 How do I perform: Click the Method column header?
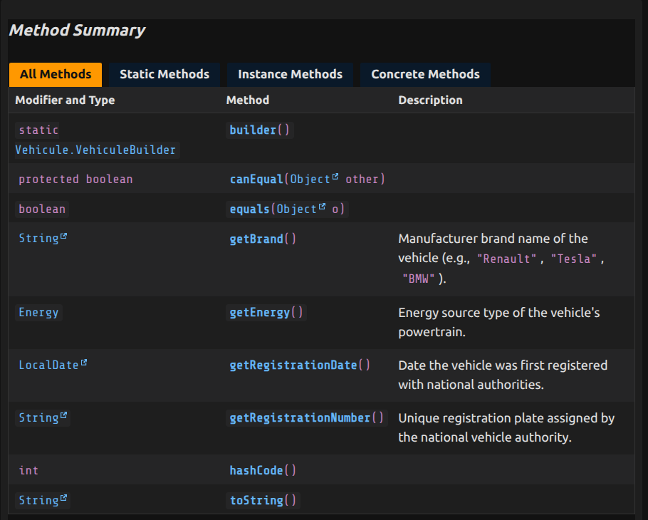click(x=248, y=100)
